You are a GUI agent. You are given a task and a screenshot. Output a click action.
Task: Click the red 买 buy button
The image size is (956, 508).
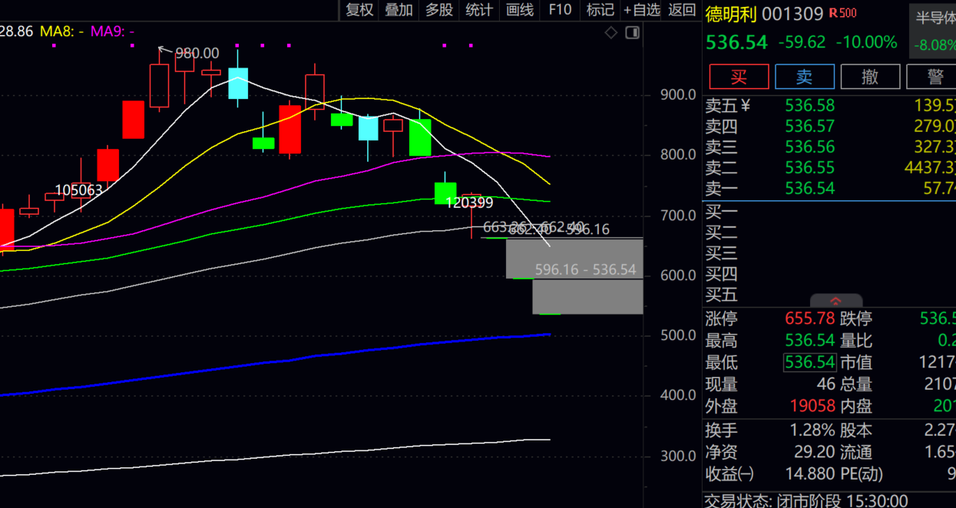pos(739,77)
